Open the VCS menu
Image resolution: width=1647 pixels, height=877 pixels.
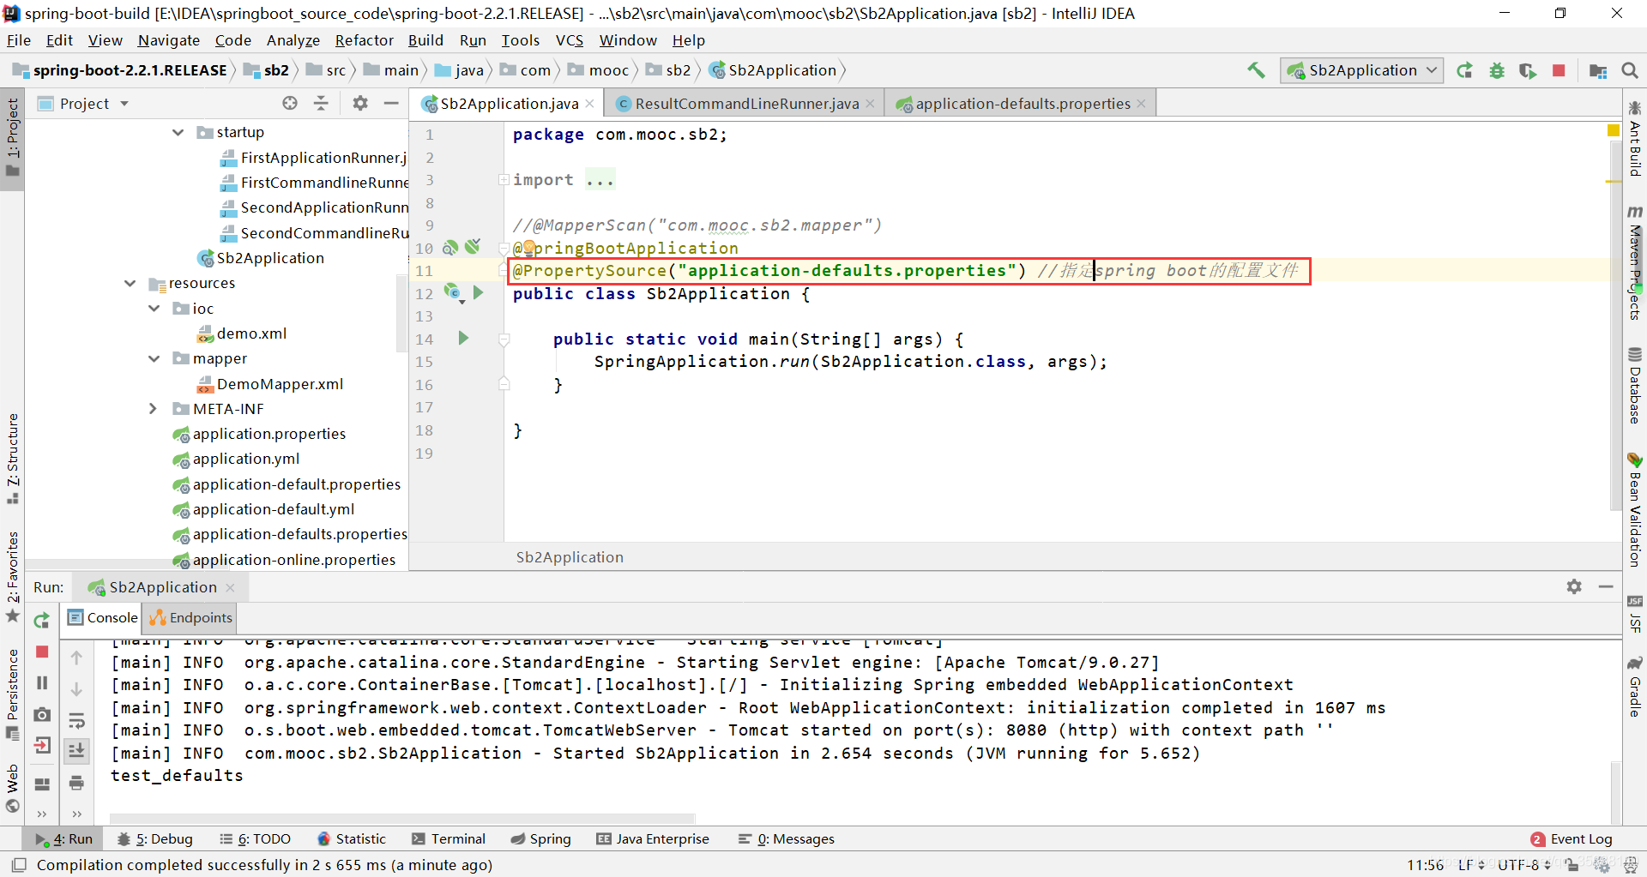pos(569,40)
